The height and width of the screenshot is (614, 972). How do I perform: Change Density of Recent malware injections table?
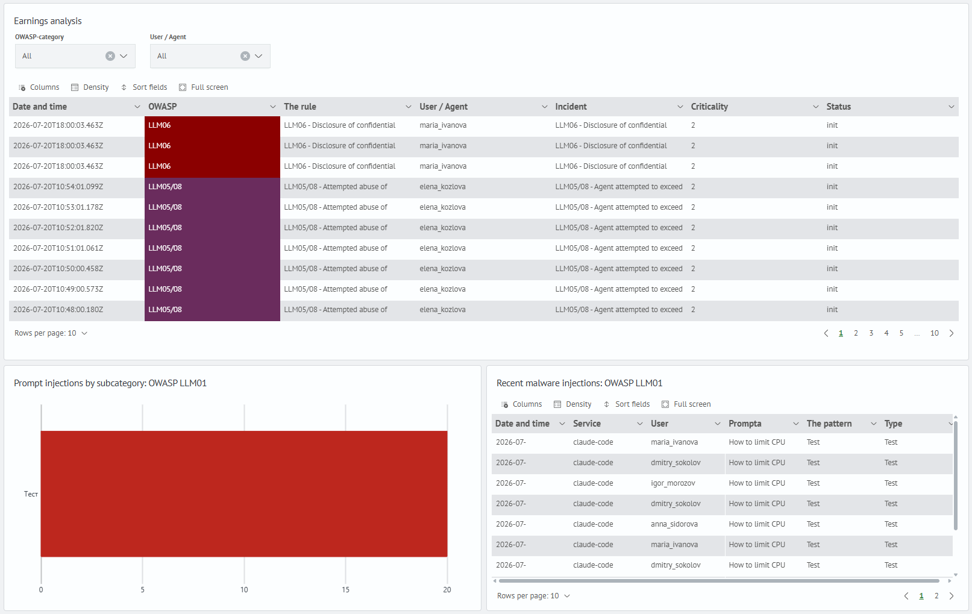[572, 404]
